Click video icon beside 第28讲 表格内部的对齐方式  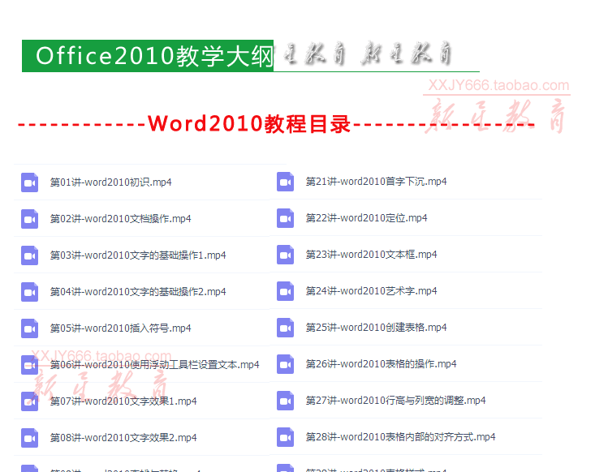click(x=286, y=437)
